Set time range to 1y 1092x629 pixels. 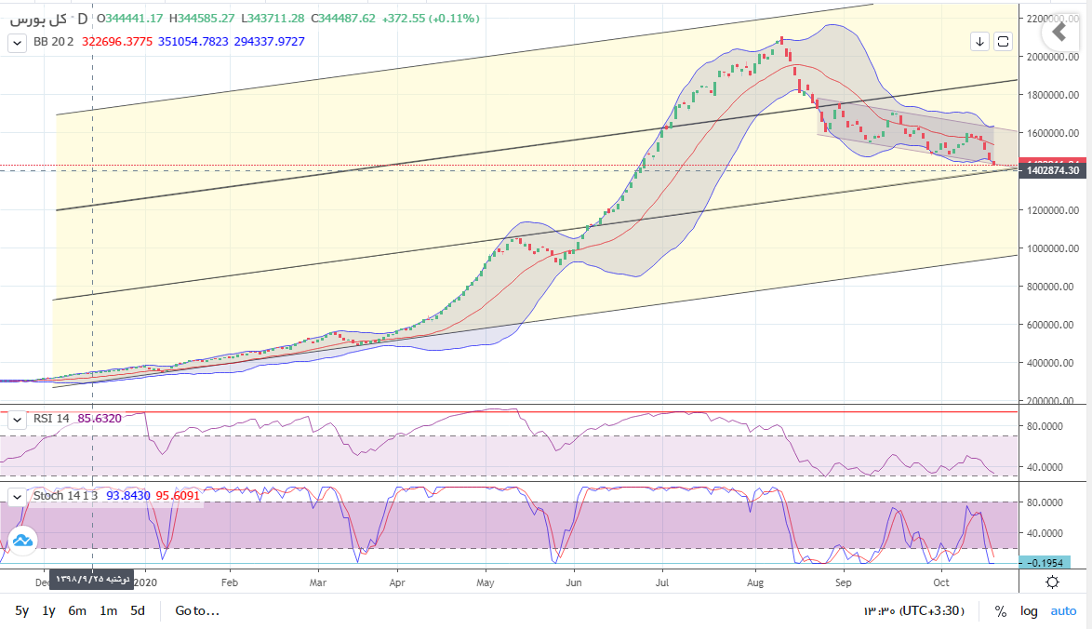pyautogui.click(x=48, y=611)
